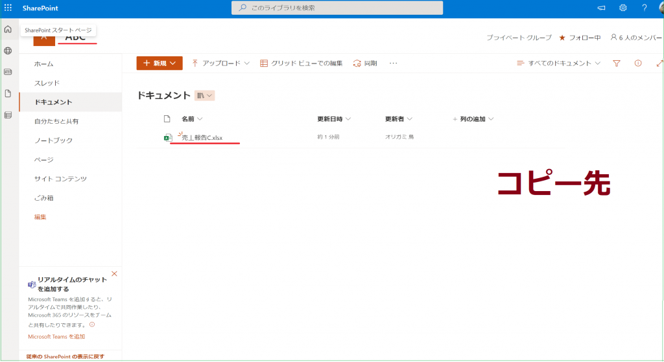Open the 売上報告C.xlsx file
The image size is (664, 362).
(x=202, y=137)
